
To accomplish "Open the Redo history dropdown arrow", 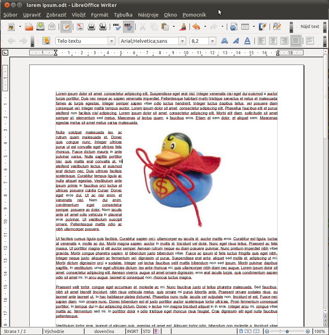I will point(222,27).
